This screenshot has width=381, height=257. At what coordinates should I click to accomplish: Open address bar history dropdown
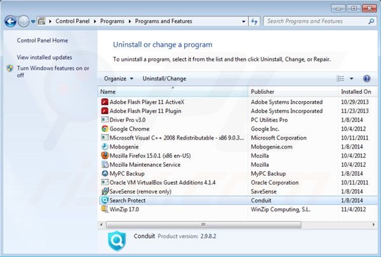click(x=243, y=22)
